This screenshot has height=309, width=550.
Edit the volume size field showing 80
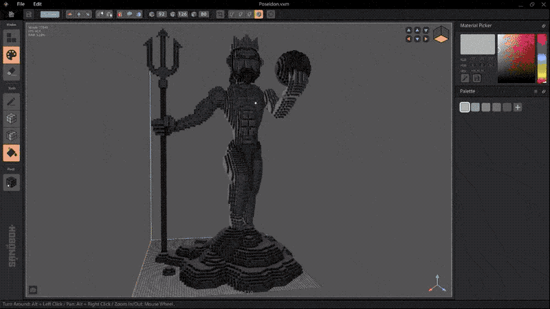(x=203, y=14)
